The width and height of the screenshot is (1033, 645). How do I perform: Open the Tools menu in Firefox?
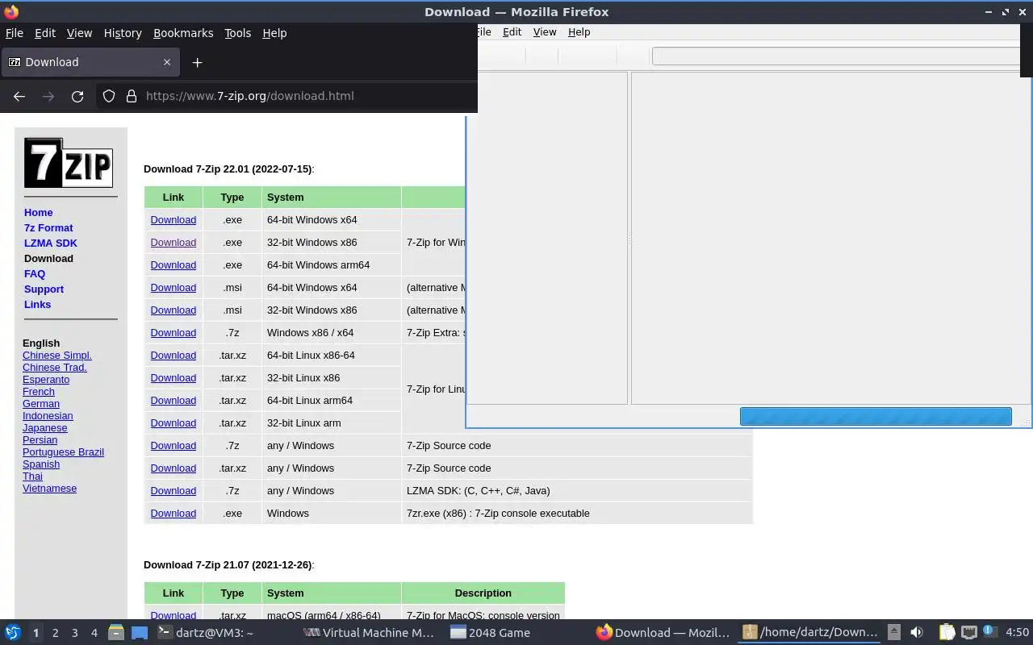point(237,33)
